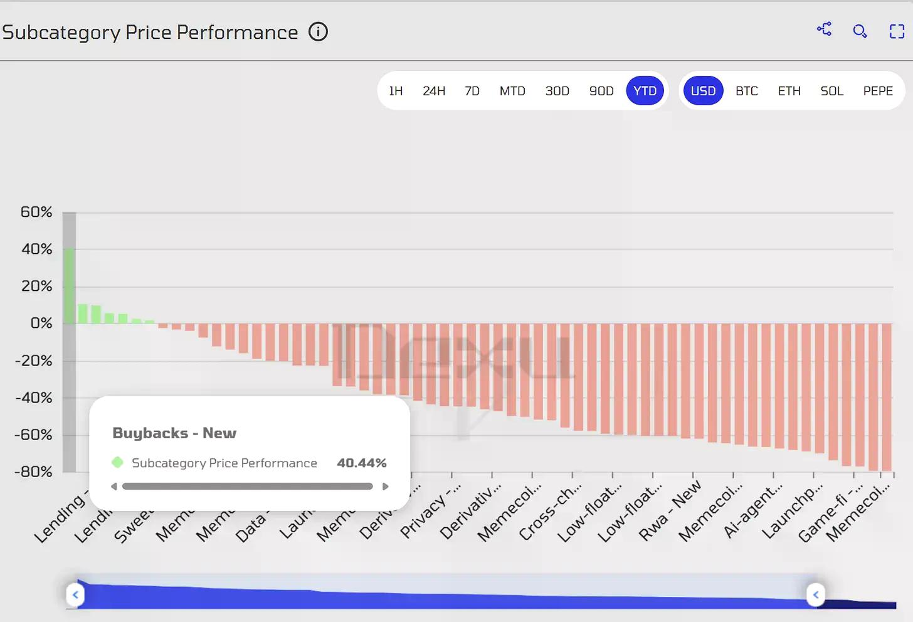Switch to the 7D timeframe

(472, 92)
